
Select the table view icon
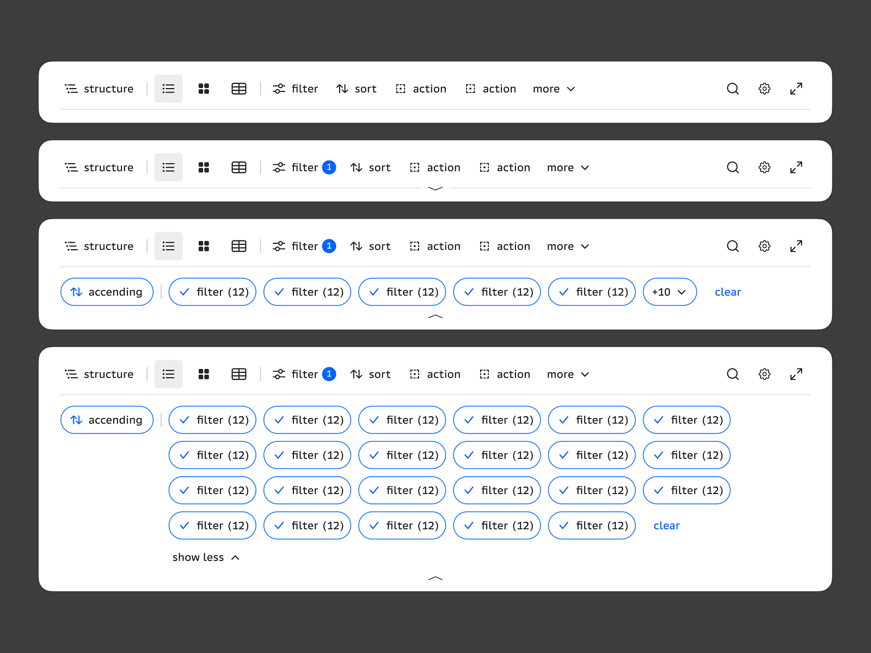(x=238, y=89)
